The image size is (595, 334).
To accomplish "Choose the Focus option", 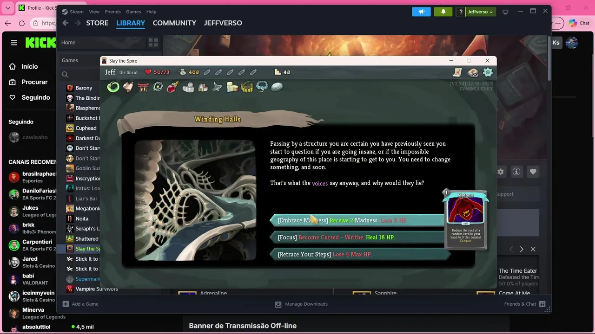I will pyautogui.click(x=357, y=237).
